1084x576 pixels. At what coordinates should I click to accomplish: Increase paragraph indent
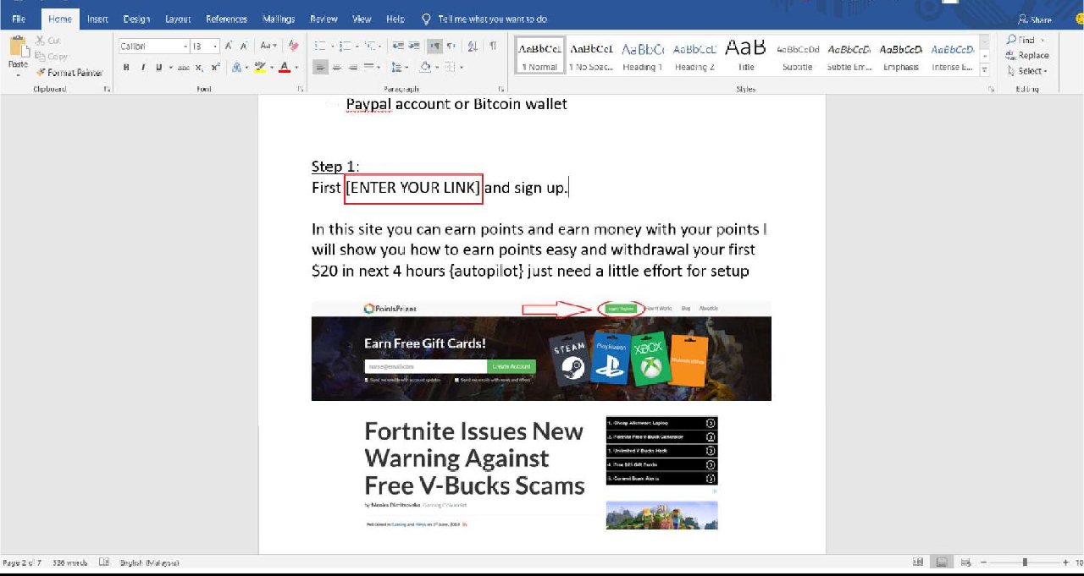[x=413, y=46]
